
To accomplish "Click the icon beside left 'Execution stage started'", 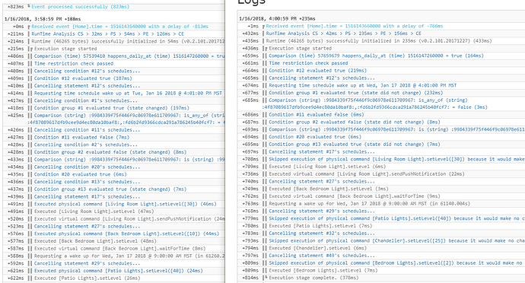I will pos(30,49).
